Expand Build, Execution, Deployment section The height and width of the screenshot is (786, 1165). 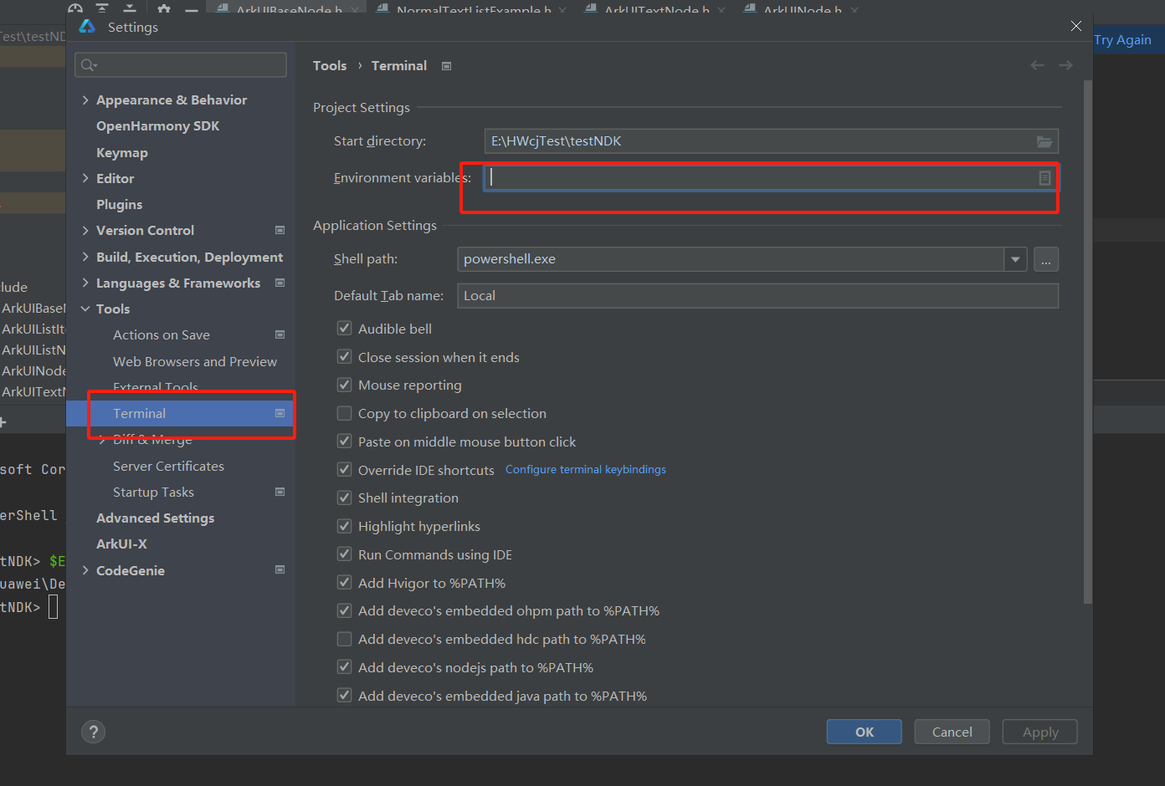85,257
